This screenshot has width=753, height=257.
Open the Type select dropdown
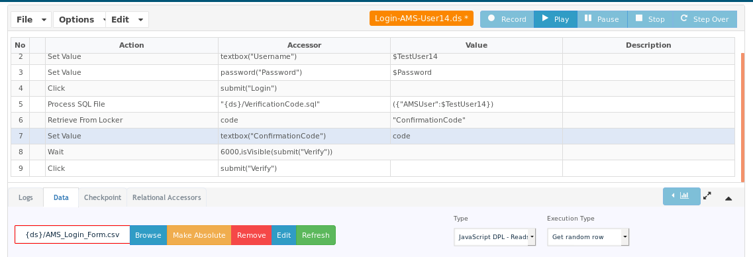[x=495, y=237]
